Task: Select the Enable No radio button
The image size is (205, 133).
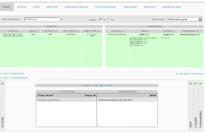Action: [109, 19]
